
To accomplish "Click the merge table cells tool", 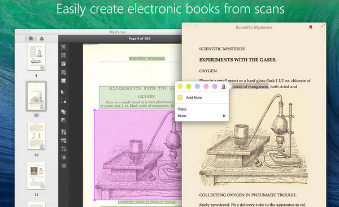I will (63, 157).
